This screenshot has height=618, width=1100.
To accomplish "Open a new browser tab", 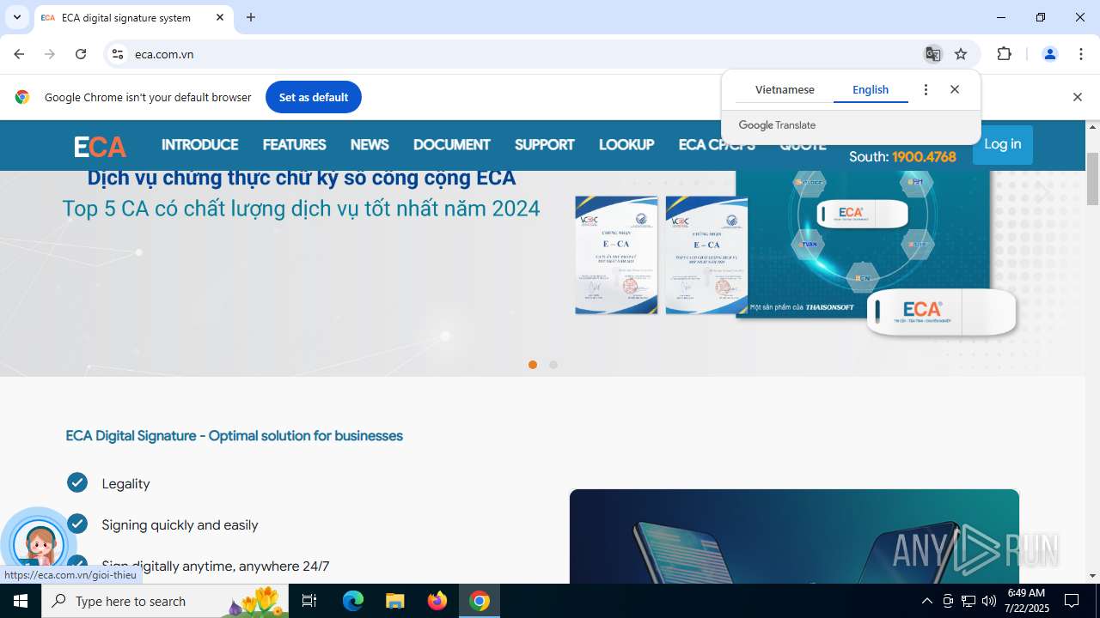I will (x=251, y=17).
